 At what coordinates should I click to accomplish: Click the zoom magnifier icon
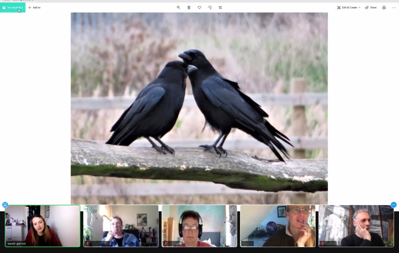(x=178, y=7)
